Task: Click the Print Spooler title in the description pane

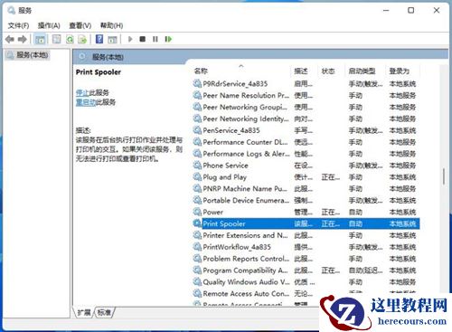Action: [x=99, y=72]
